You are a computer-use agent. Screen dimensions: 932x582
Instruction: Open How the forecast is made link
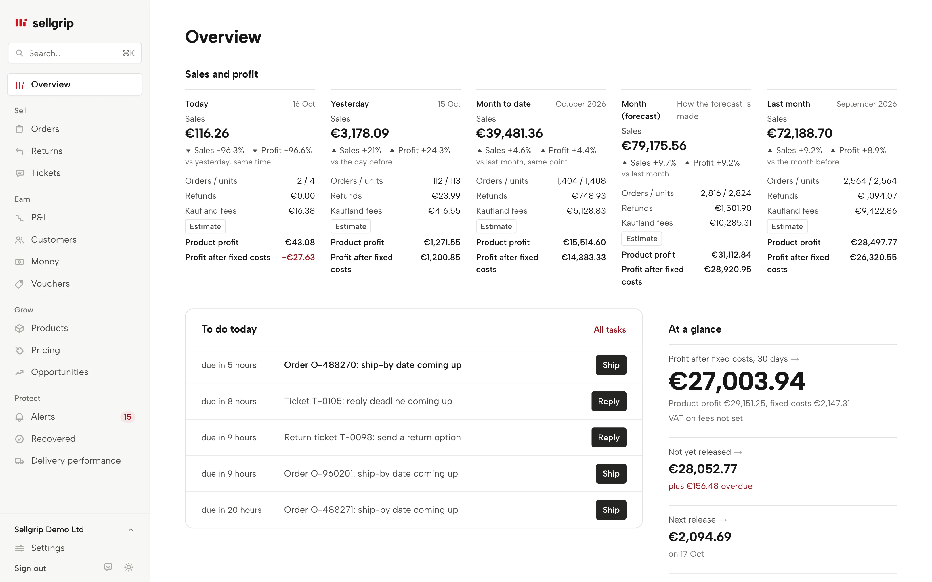[x=714, y=110]
